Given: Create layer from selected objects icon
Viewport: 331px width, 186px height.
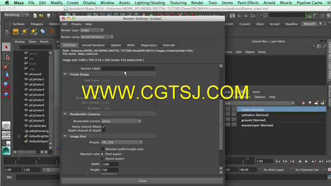Looking at the screenshot, I should pos(322,103).
